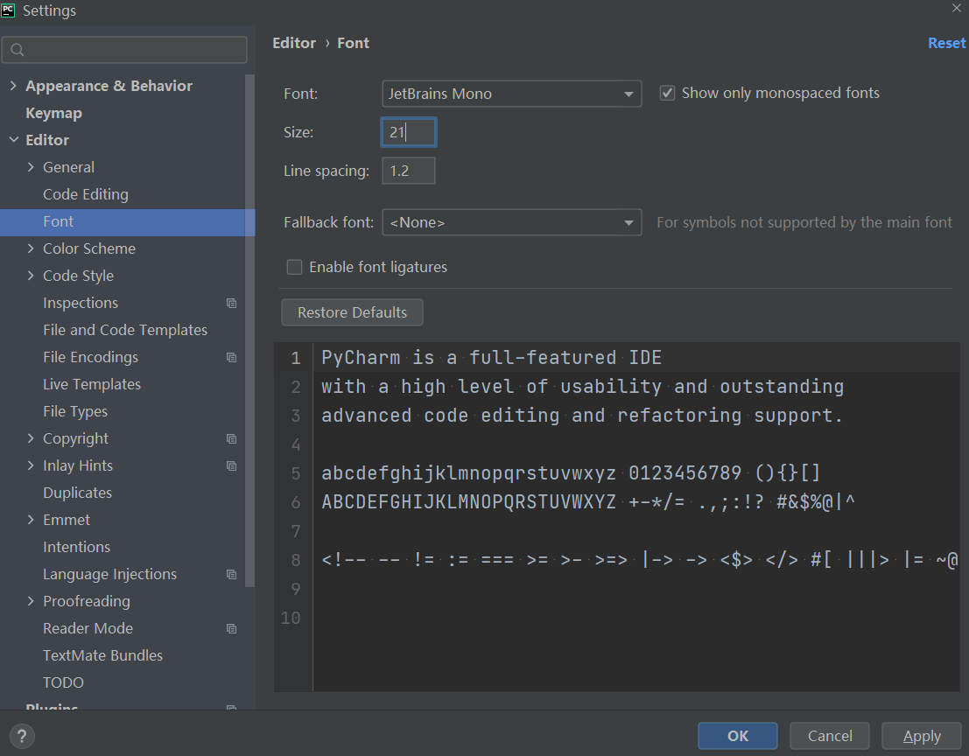Image resolution: width=969 pixels, height=756 pixels.
Task: Confirm with the OK button
Action: [738, 736]
